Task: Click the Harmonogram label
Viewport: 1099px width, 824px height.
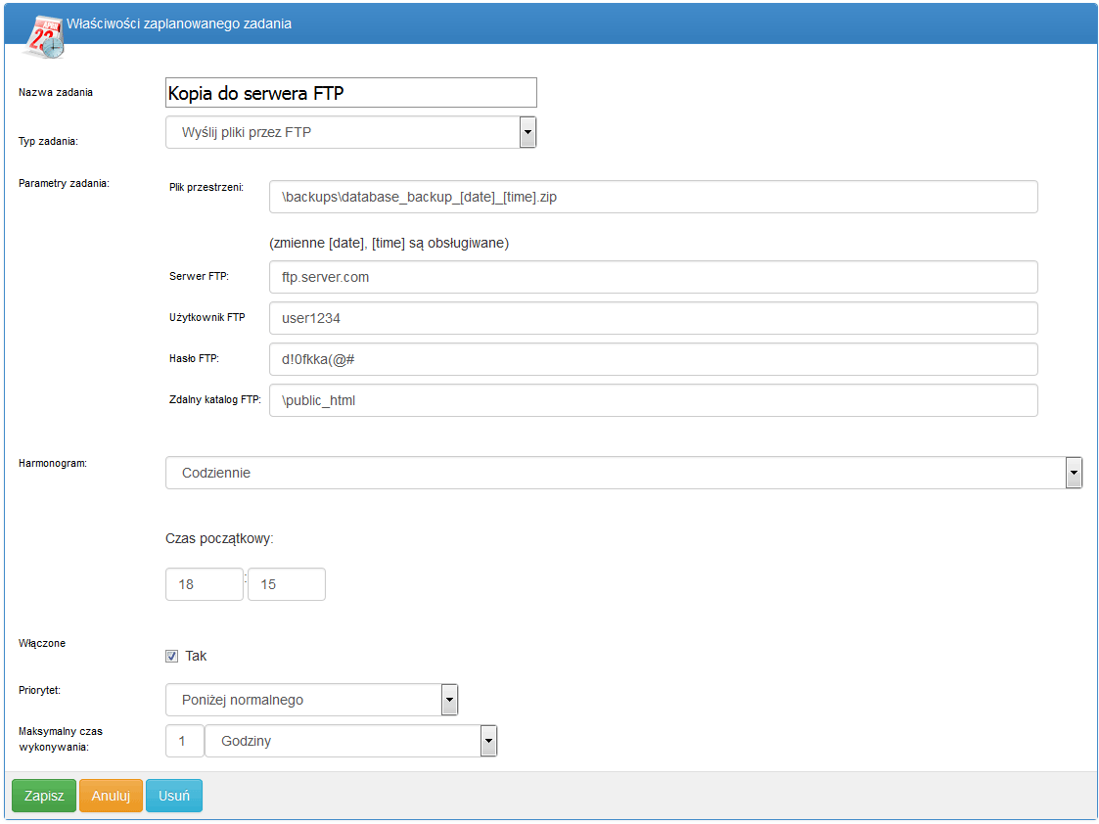Action: [53, 463]
